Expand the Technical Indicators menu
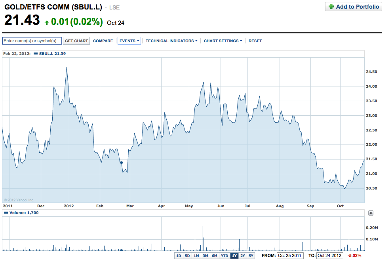Viewport: 392px width, 259px height. (171, 41)
